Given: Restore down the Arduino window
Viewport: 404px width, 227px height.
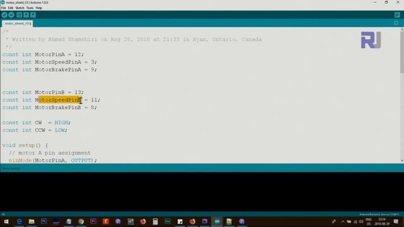Looking at the screenshot, I should [386, 3].
